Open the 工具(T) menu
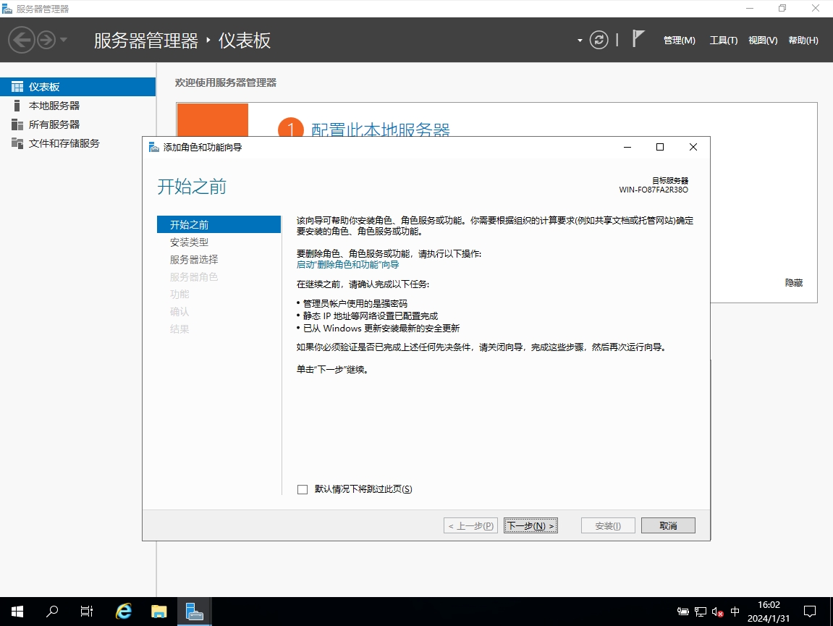Screen dimensions: 833x626 pyautogui.click(x=723, y=41)
